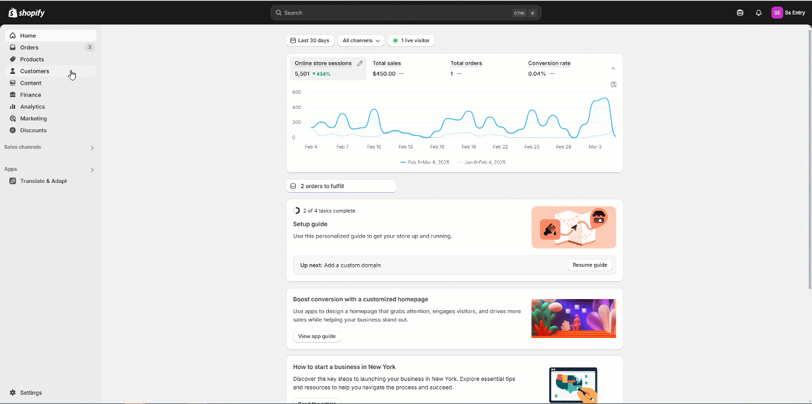Viewport: 812px width, 404px height.
Task: Open the Last 30 days date picker
Action: click(310, 40)
